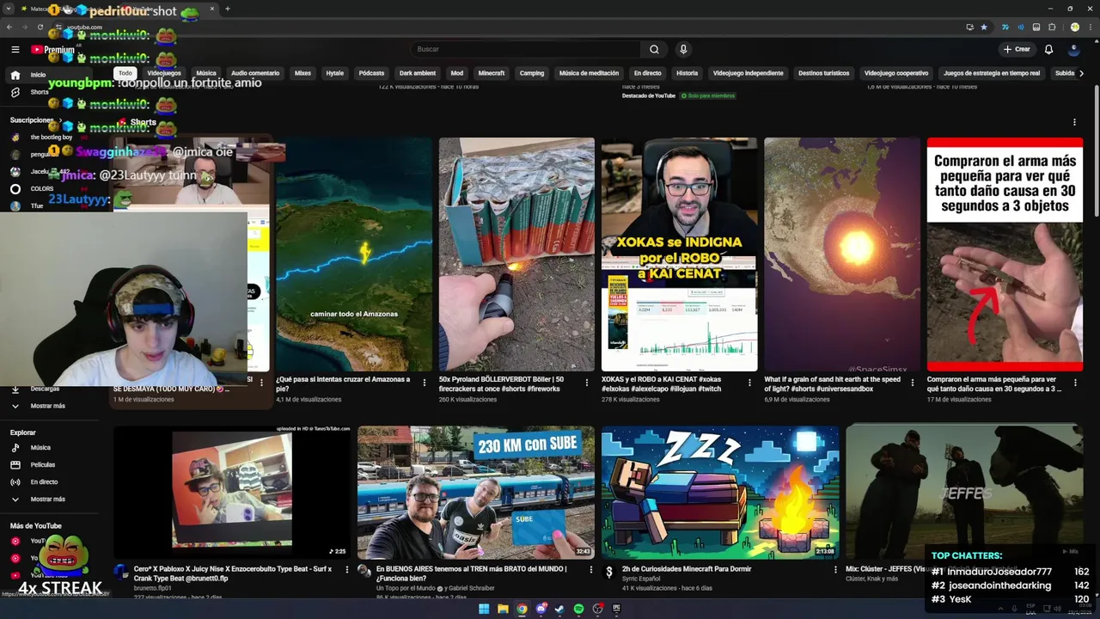The height and width of the screenshot is (619, 1100).
Task: Open Películas in the sidebar
Action: (42, 465)
